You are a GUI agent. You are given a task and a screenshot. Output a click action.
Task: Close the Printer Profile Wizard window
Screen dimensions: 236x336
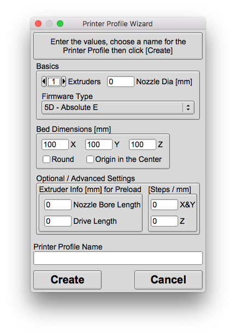click(38, 24)
